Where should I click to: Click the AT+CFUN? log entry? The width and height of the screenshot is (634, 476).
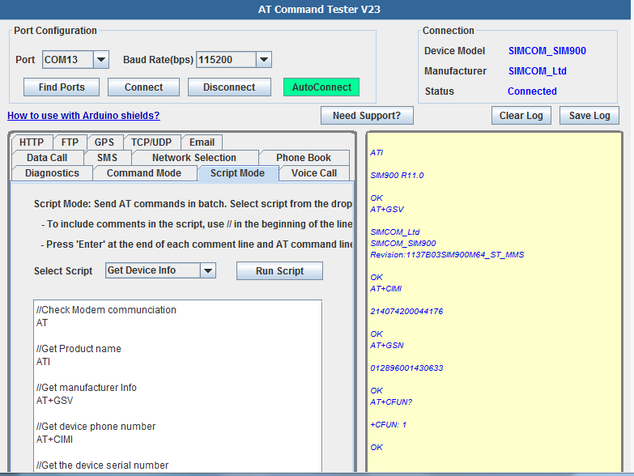click(x=391, y=402)
